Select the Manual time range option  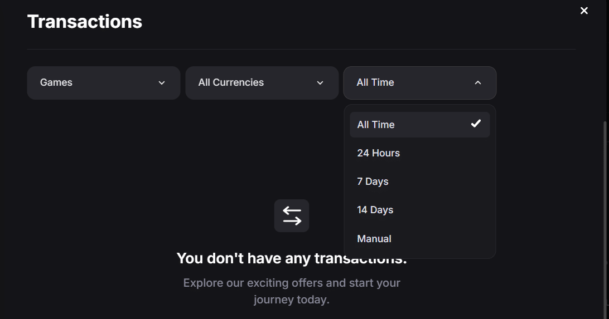[374, 239]
